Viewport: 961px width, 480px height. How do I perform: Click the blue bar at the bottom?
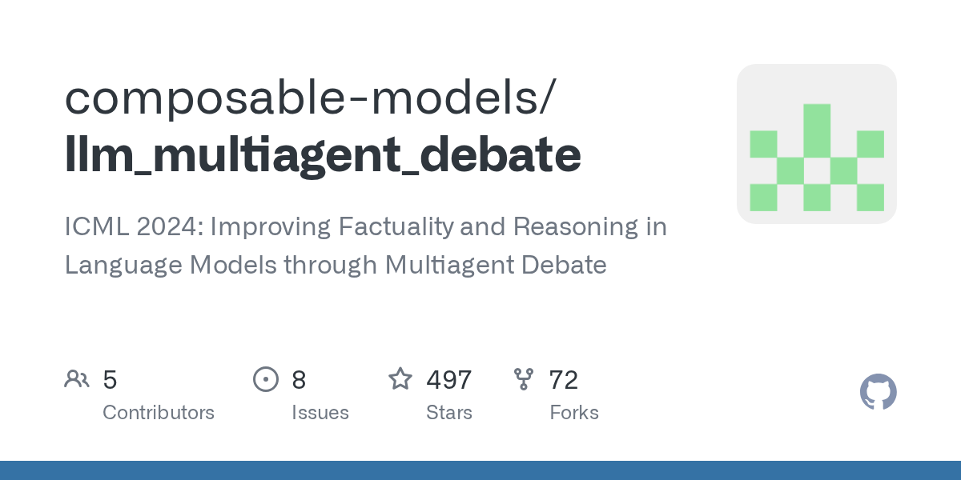tap(480, 470)
